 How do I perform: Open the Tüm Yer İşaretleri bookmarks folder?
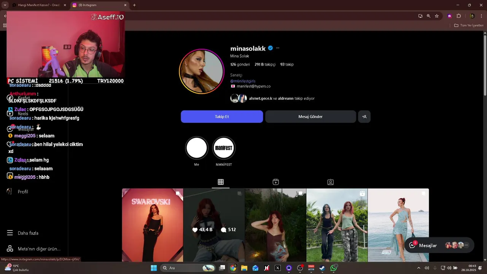click(469, 25)
